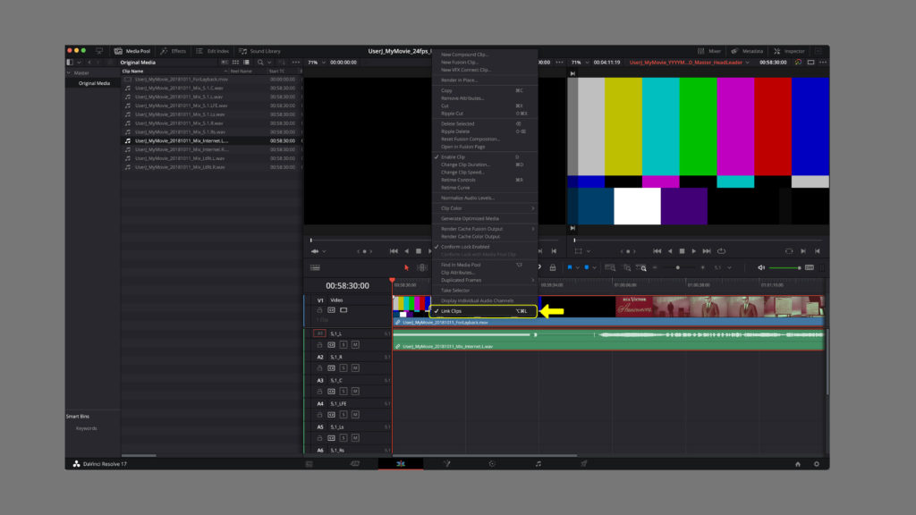
Task: Click the bypass color grades icon above timeline viewer
Action: (798, 63)
